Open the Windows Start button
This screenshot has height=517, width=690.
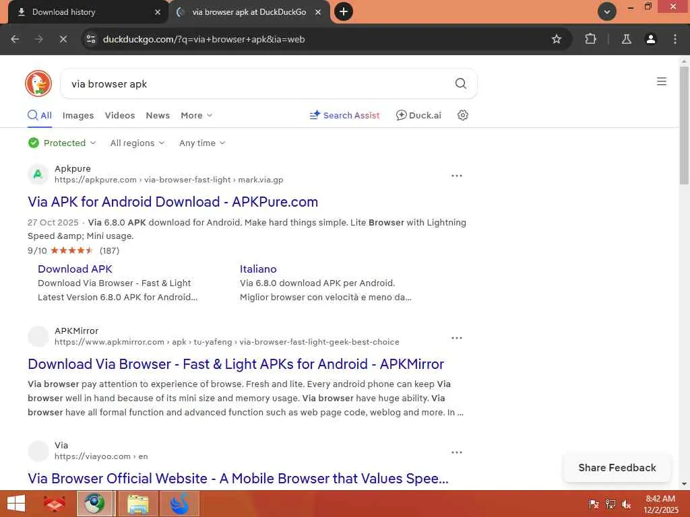[x=16, y=504]
